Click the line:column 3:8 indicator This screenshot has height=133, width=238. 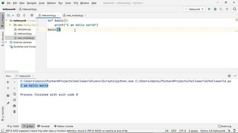[167, 131]
